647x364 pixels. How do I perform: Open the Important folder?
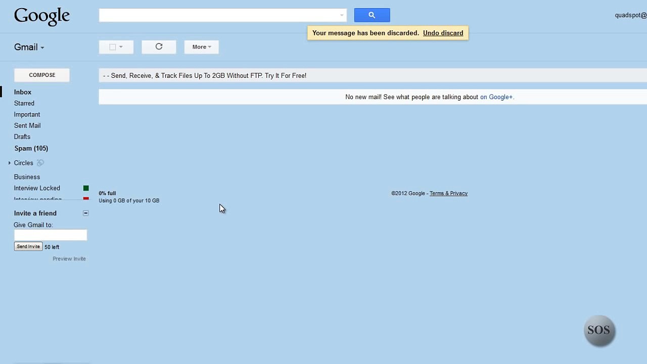27,114
